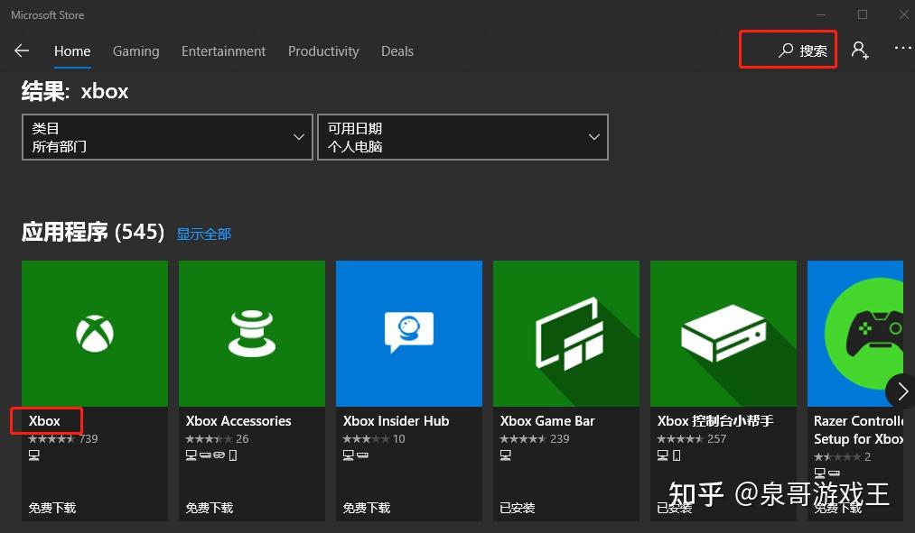Viewport: 915px width, 533px height.
Task: Click 免费下载 under the Xbox app
Action: pos(51,508)
